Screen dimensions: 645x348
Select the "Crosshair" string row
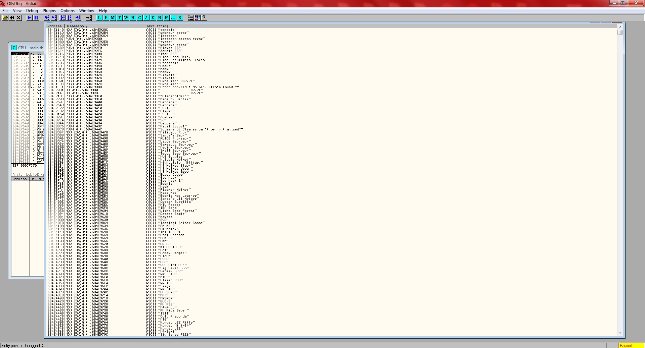click(332, 63)
